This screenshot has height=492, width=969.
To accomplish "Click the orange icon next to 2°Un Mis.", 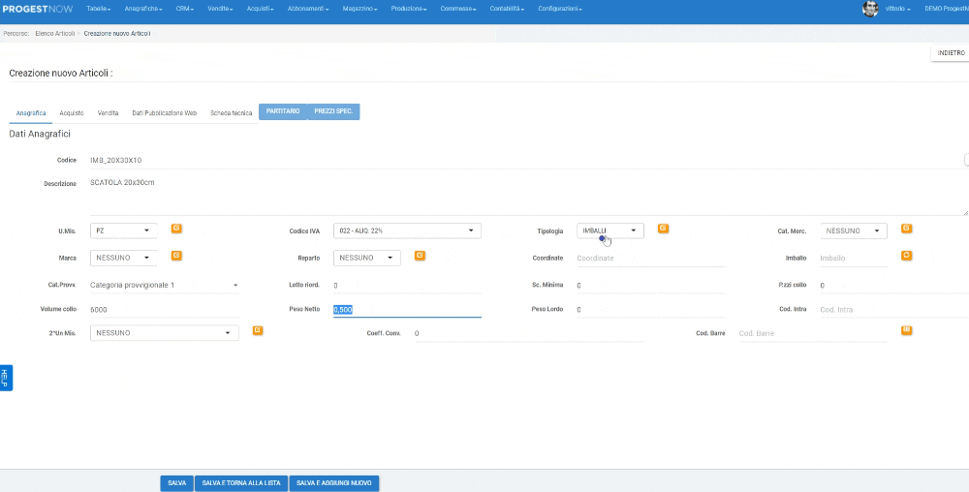I will click(258, 330).
